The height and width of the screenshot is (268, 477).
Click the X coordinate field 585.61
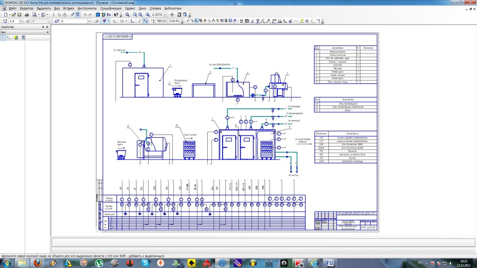coord(162,21)
